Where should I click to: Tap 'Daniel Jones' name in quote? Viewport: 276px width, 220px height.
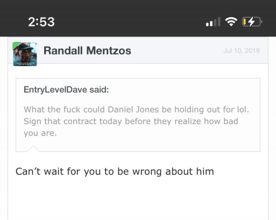tap(133, 110)
